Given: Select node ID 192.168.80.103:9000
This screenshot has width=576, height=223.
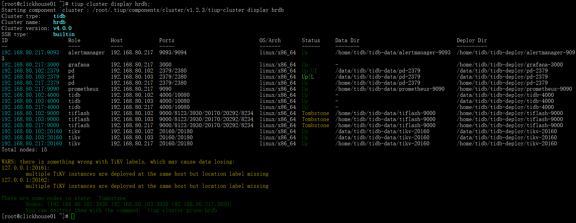Looking at the screenshot, I should [30, 119].
